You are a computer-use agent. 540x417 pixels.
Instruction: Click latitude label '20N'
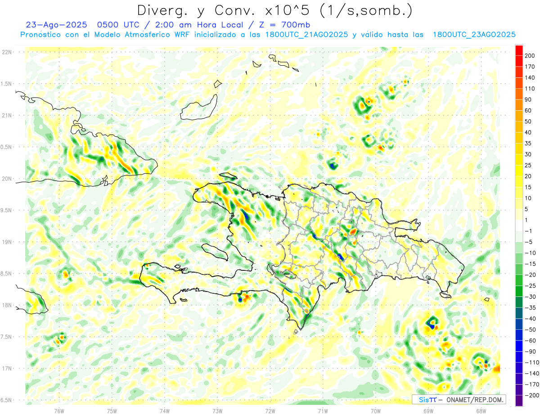tap(7, 179)
